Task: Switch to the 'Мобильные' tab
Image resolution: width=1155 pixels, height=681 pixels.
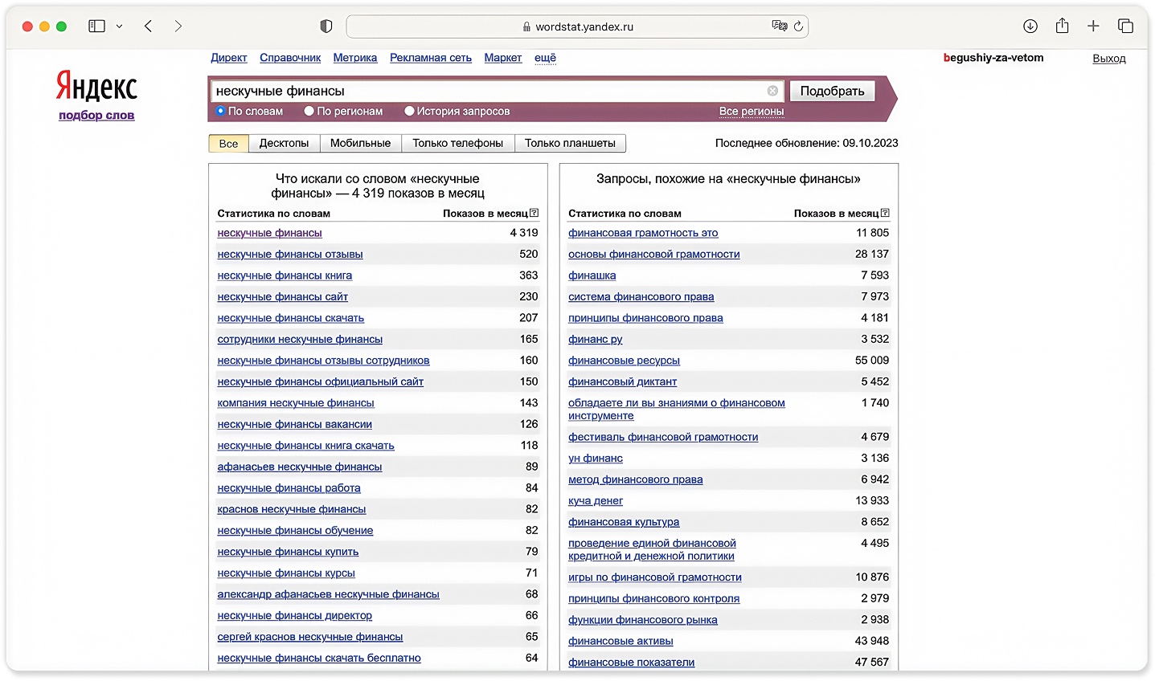Action: pos(360,143)
